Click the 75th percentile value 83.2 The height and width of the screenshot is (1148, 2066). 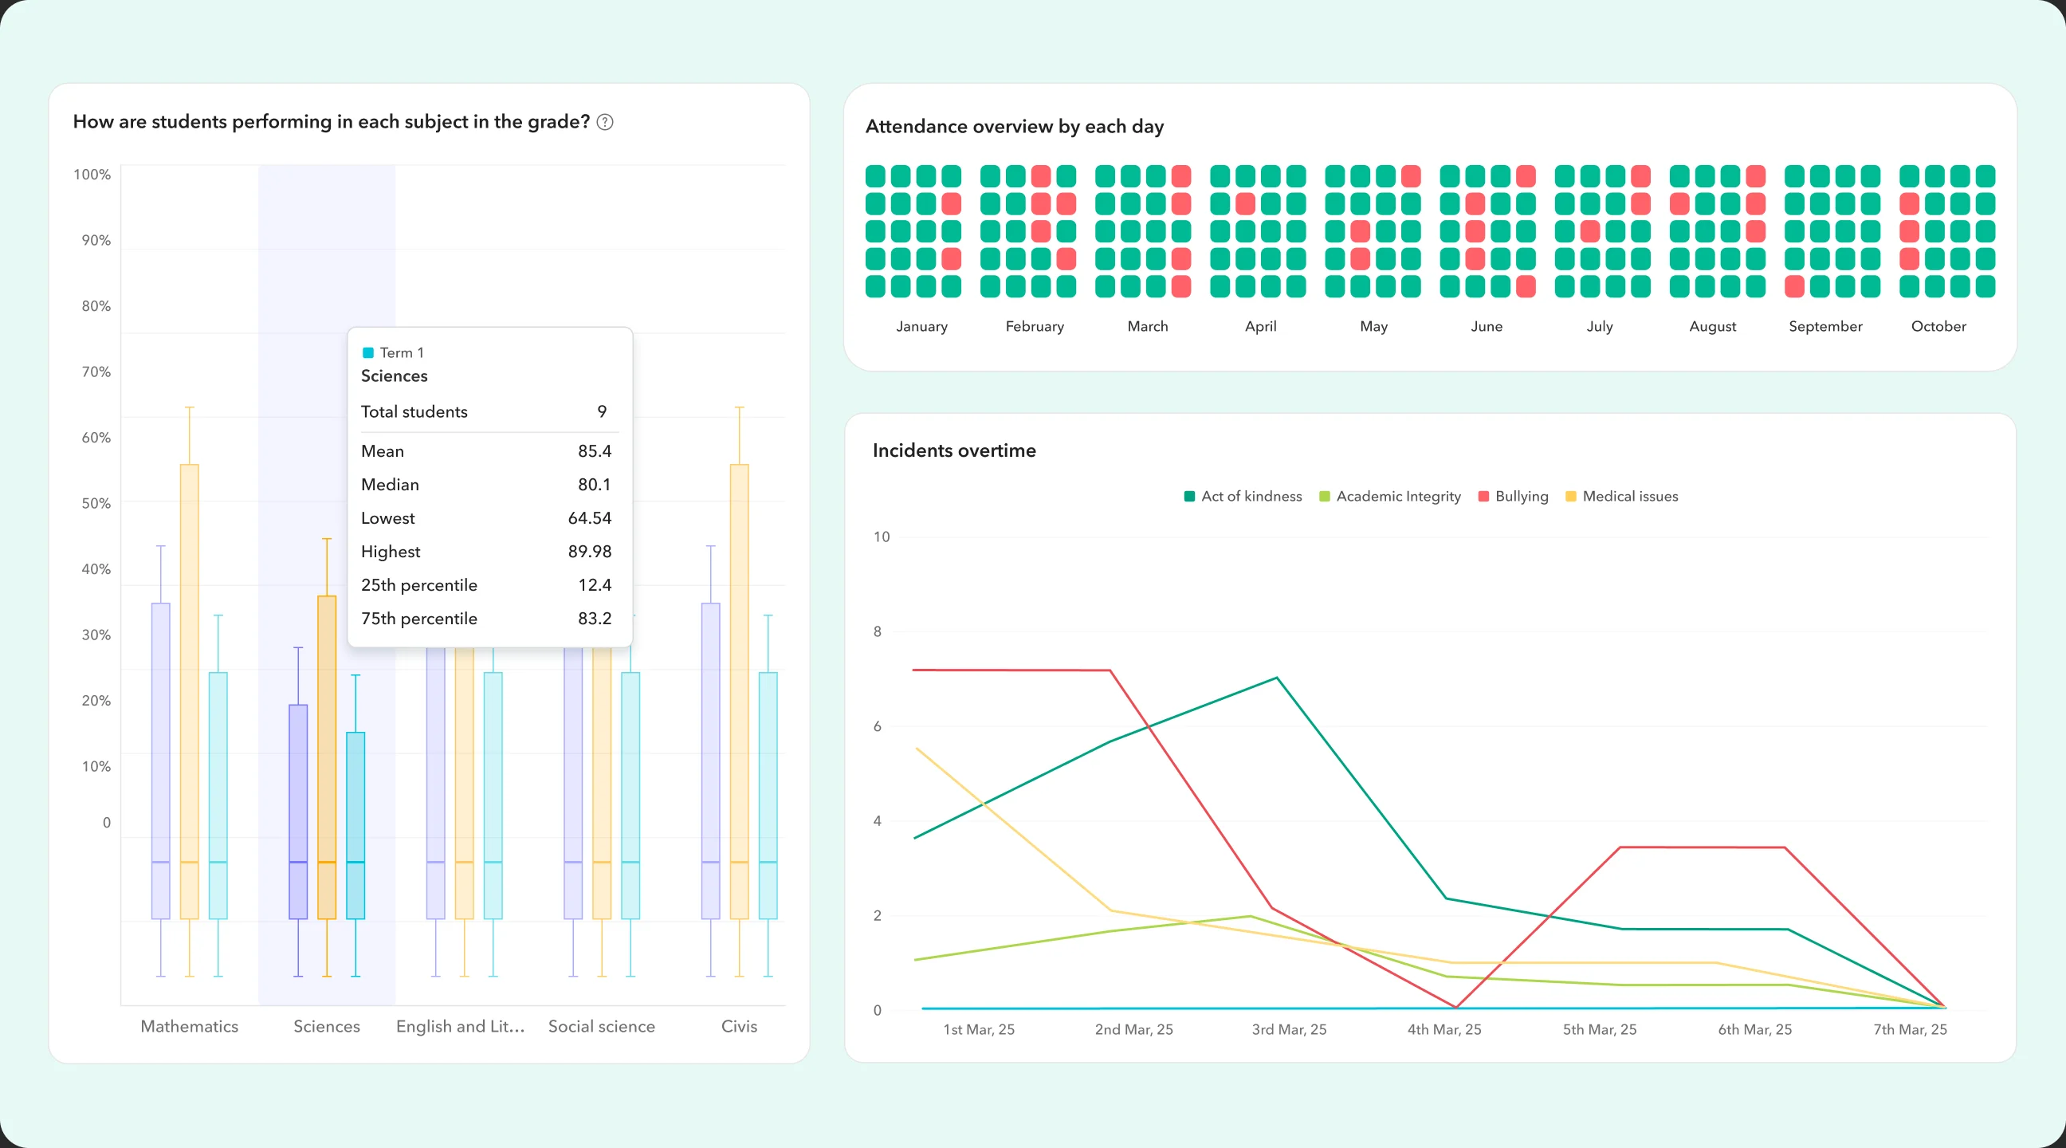point(595,619)
